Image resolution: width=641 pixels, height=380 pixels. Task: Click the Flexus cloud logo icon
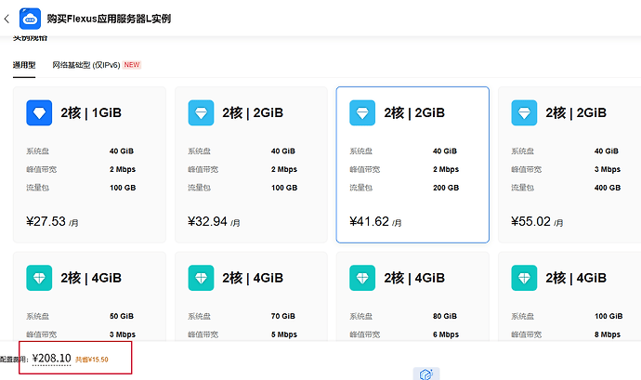(x=30, y=19)
